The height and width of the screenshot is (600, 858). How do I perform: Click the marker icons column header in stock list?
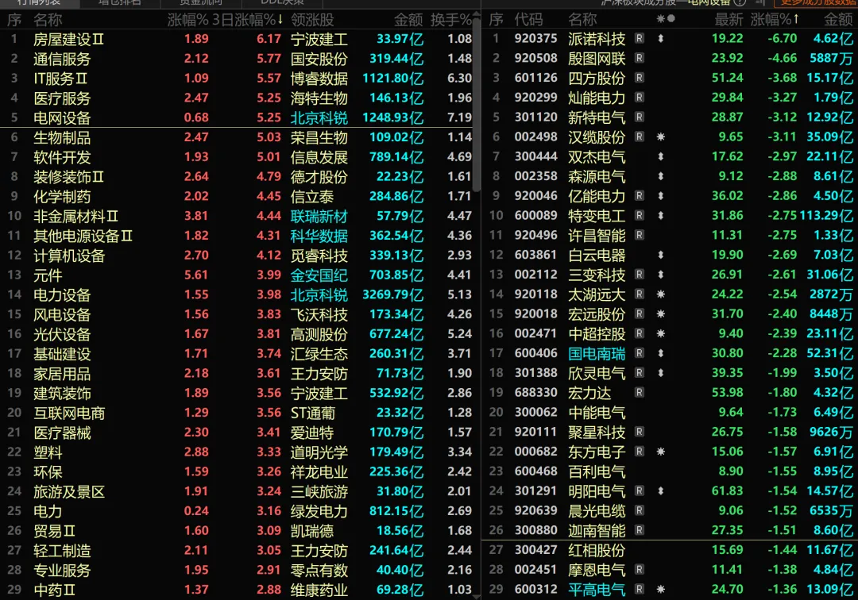tap(666, 18)
